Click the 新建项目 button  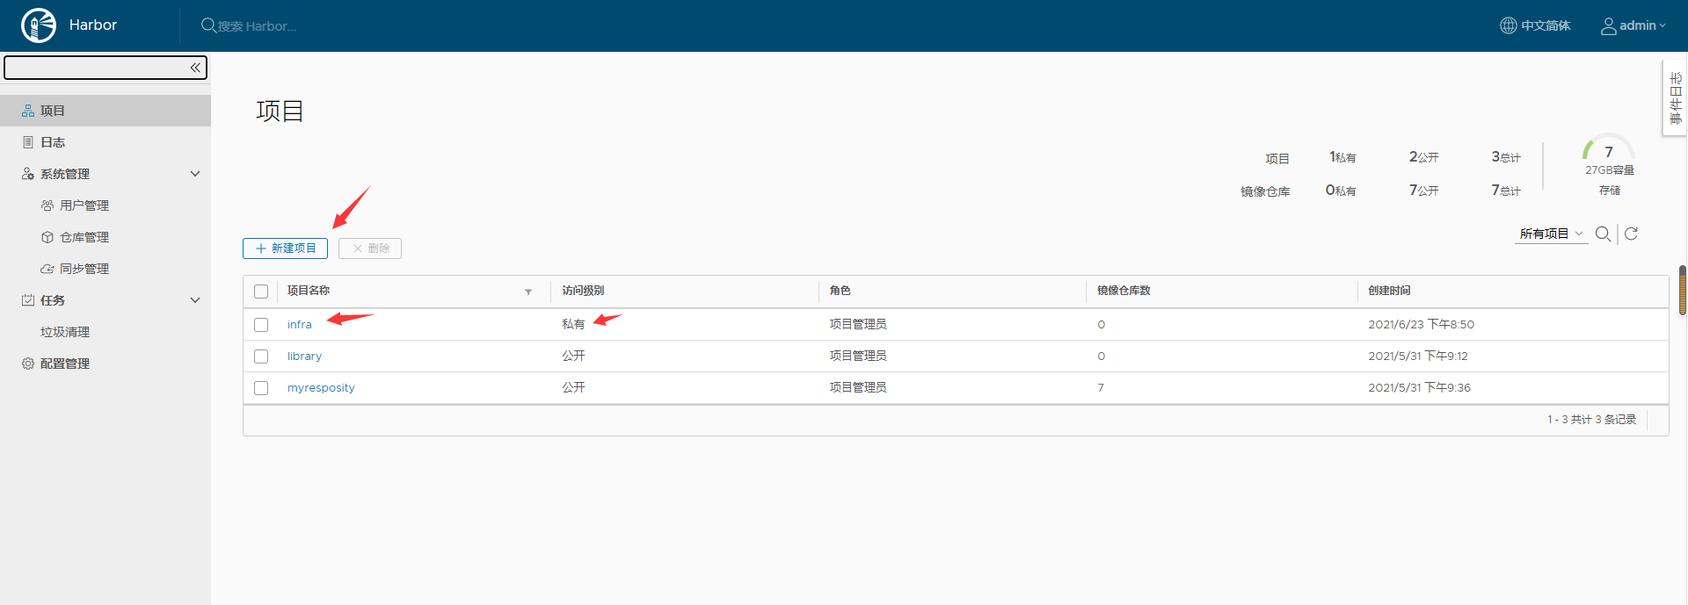(x=285, y=248)
